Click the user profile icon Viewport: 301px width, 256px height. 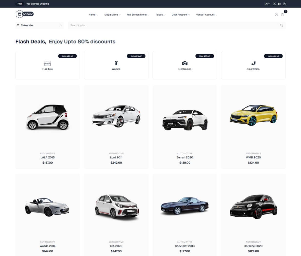click(x=276, y=15)
